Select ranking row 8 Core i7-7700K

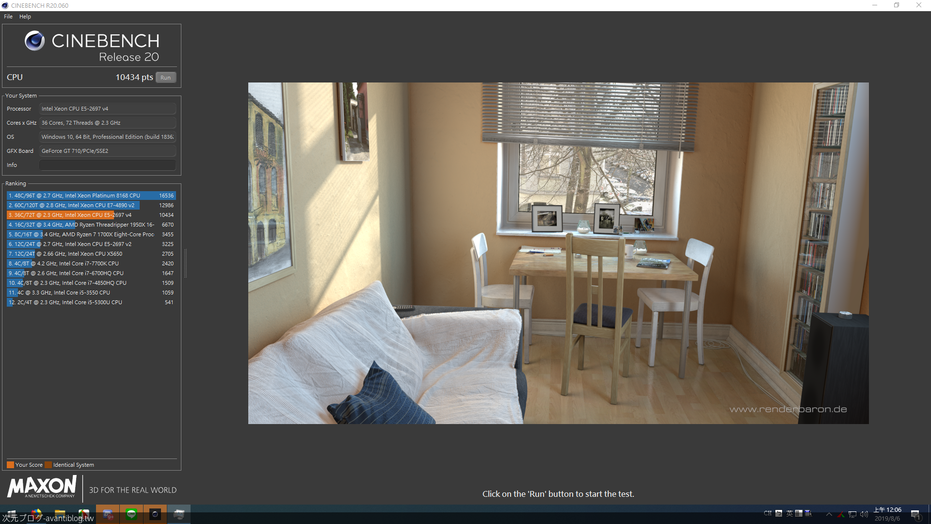[91, 263]
